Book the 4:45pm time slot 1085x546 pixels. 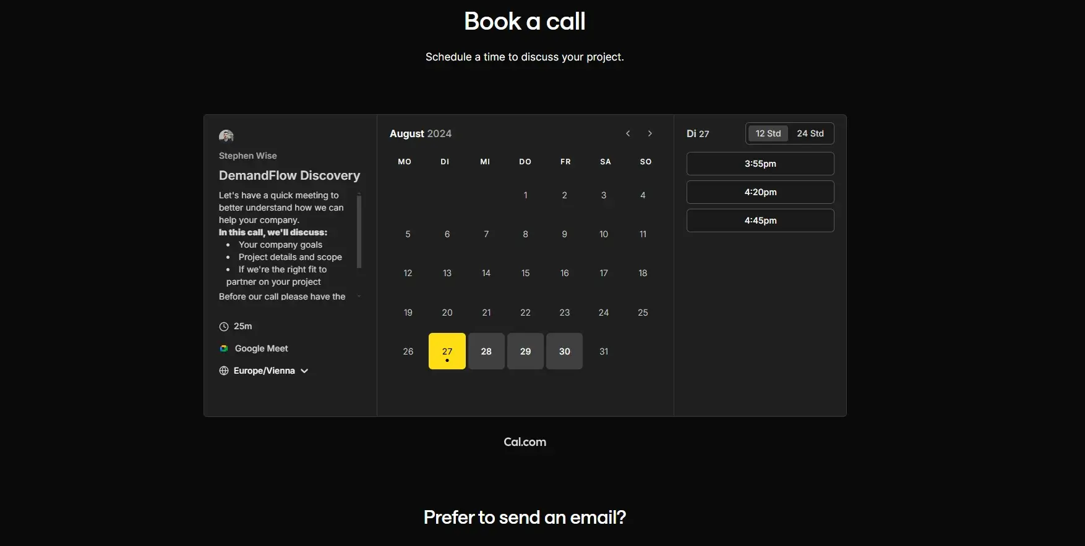[x=760, y=220]
